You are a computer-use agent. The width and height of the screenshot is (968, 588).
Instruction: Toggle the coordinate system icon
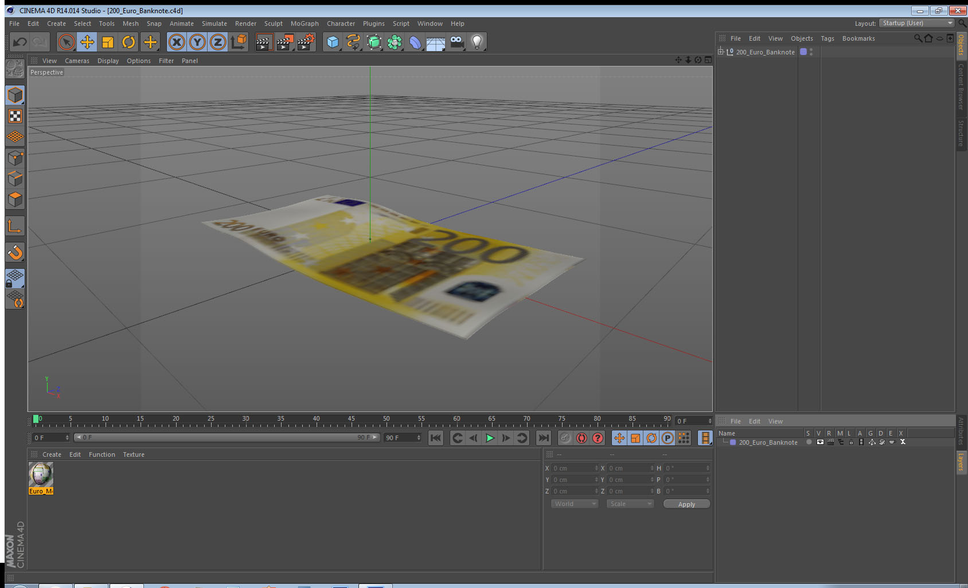coord(239,42)
